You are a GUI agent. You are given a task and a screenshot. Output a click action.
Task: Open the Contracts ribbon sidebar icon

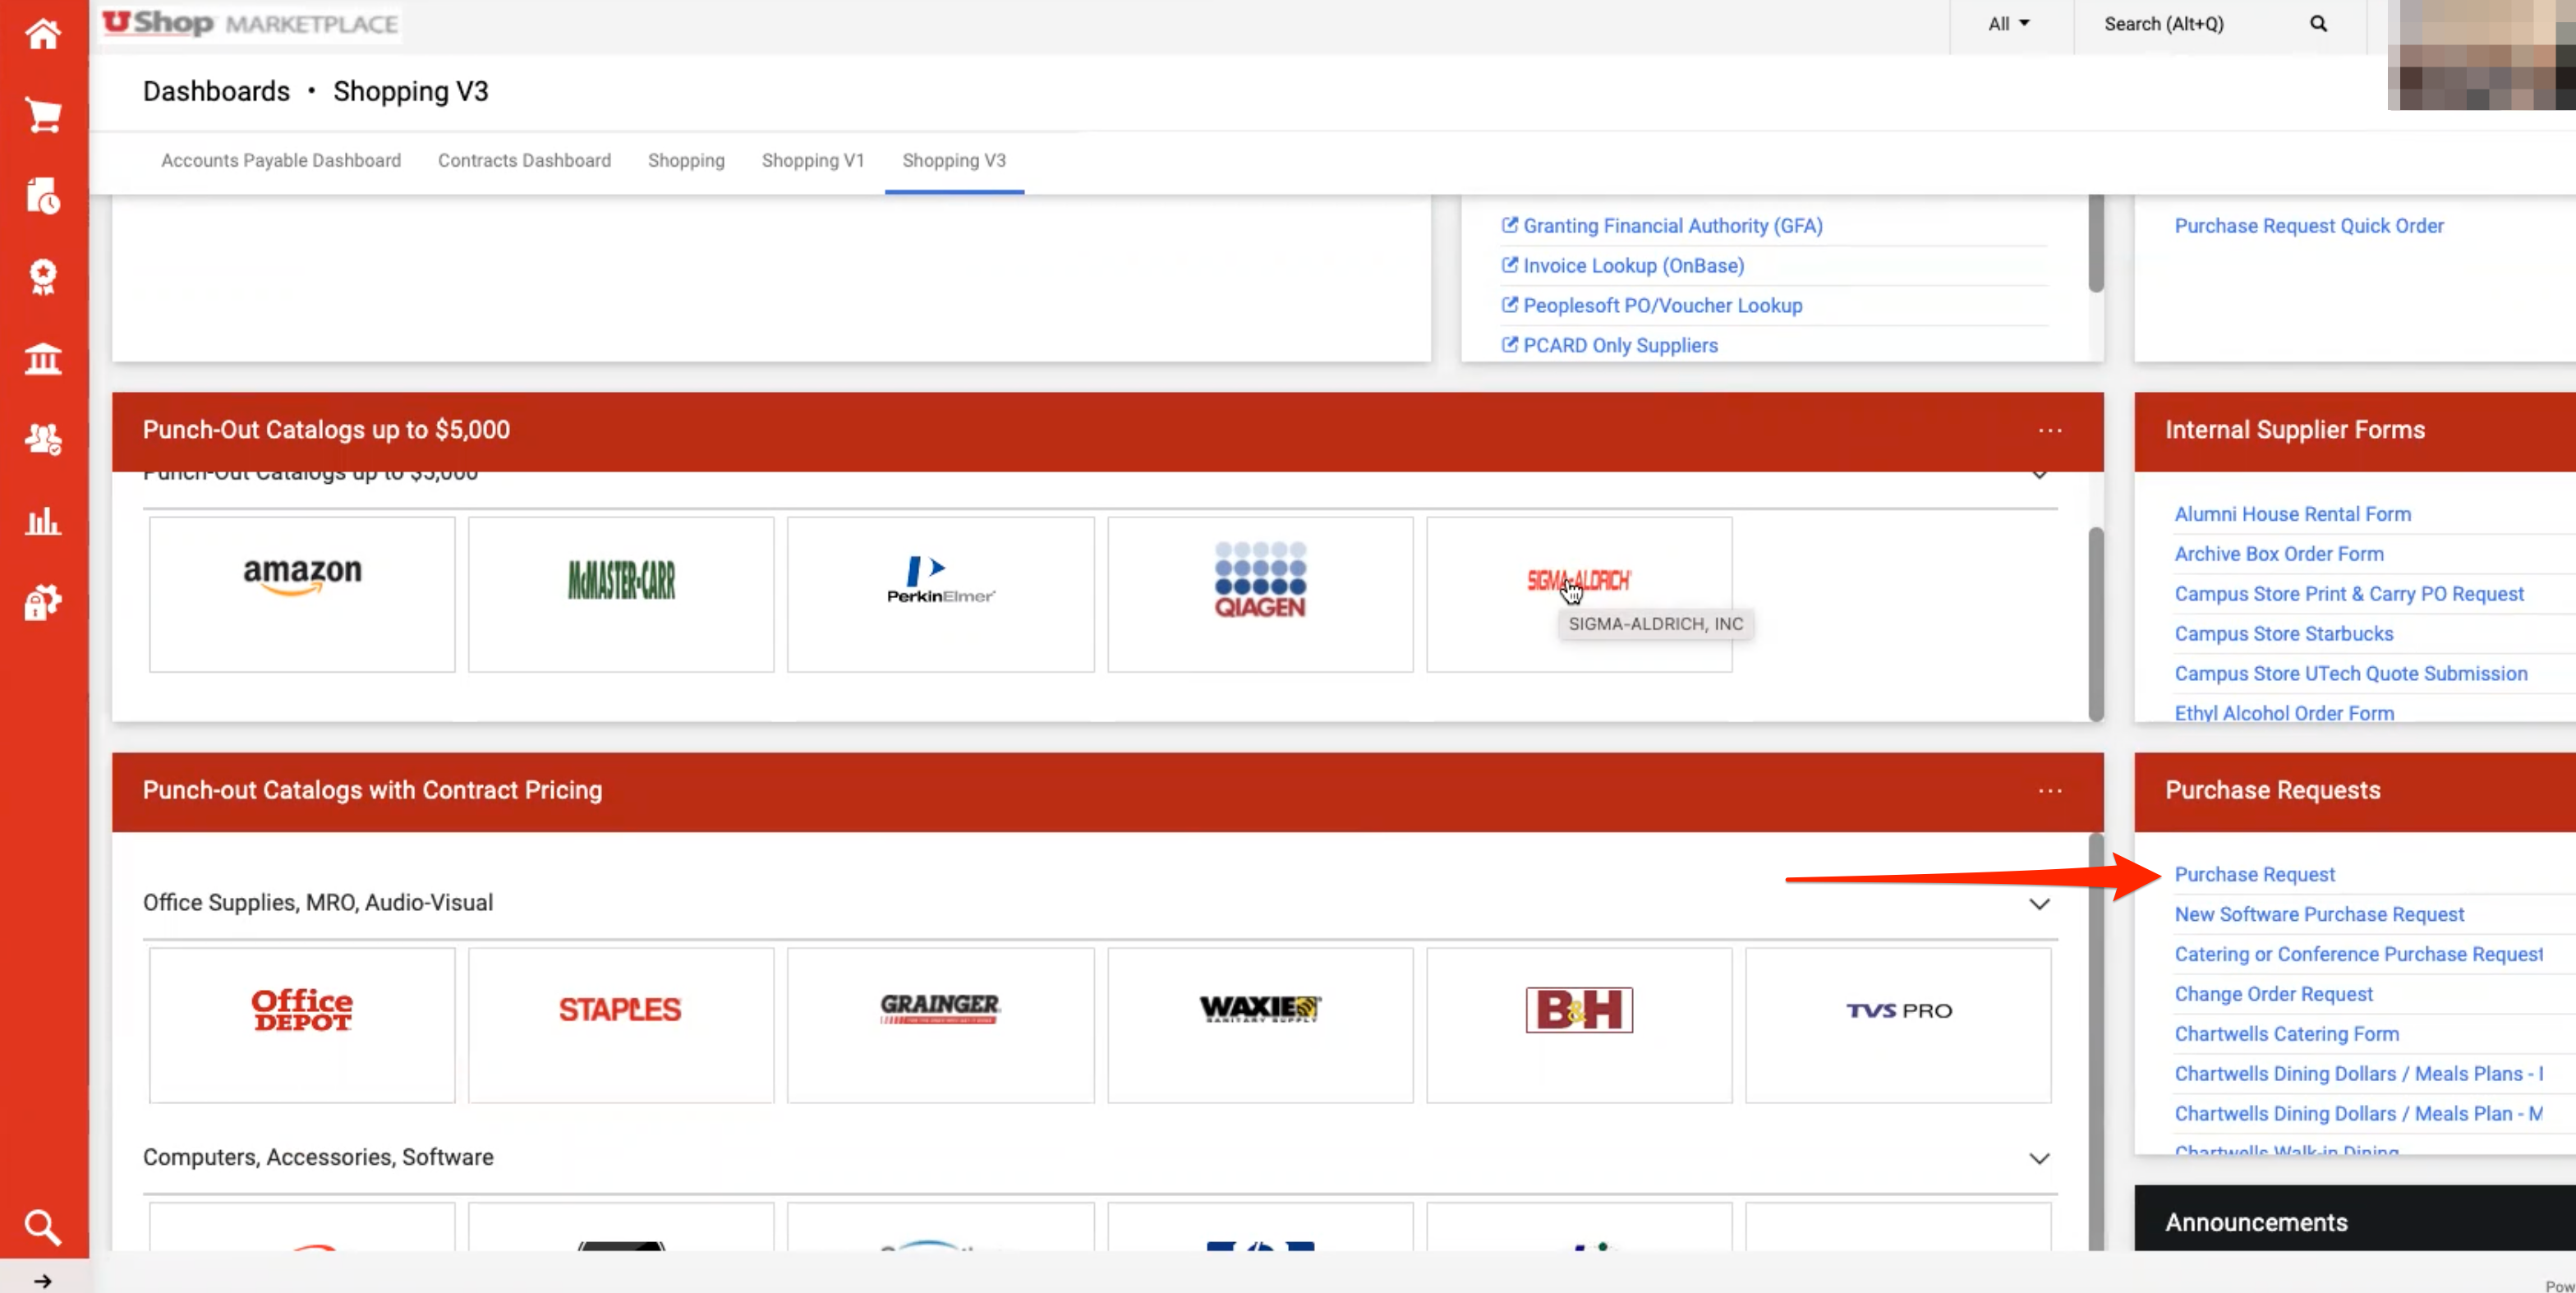point(43,277)
